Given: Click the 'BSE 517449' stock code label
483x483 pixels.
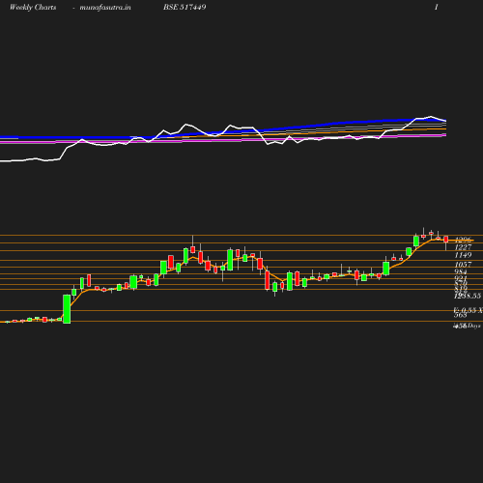Looking at the screenshot, I should (x=185, y=7).
